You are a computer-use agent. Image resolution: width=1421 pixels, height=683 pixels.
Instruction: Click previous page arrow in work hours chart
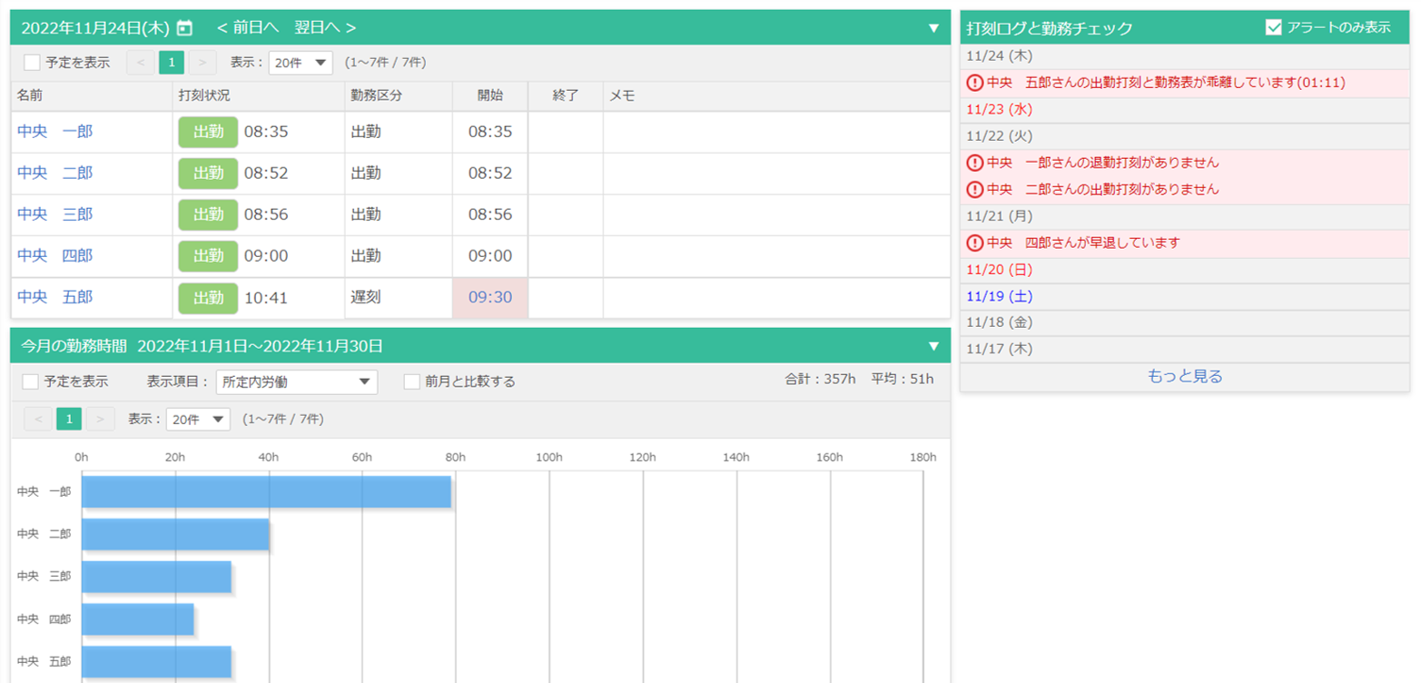(38, 419)
